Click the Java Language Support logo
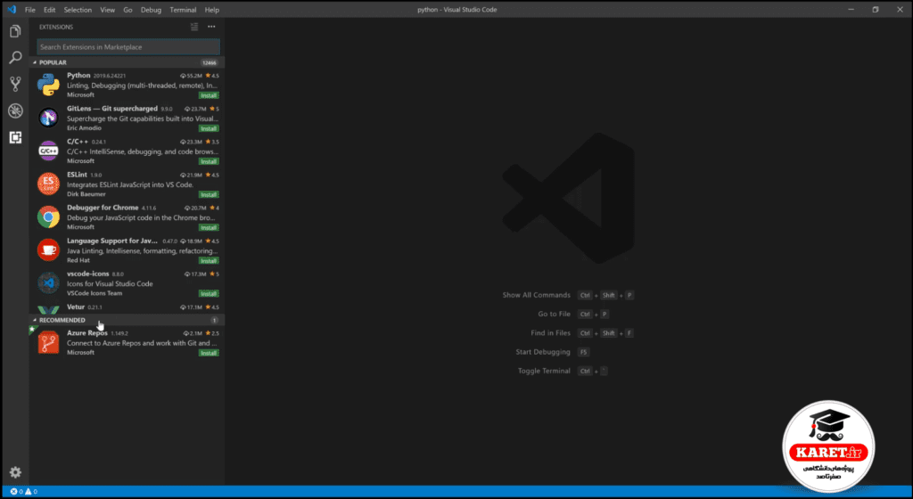The height and width of the screenshot is (499, 913). pos(48,250)
